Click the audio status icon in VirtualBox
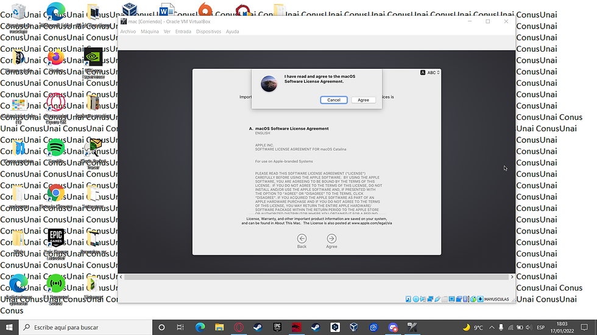The image size is (597, 335). coord(423,299)
